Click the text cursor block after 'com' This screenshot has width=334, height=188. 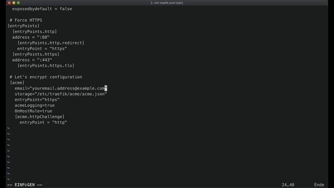pyautogui.click(x=106, y=88)
